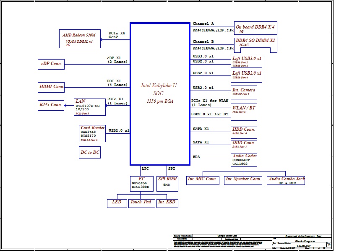Click the LA-D682P document number
The width and height of the screenshot is (357, 252).
pos(304,246)
